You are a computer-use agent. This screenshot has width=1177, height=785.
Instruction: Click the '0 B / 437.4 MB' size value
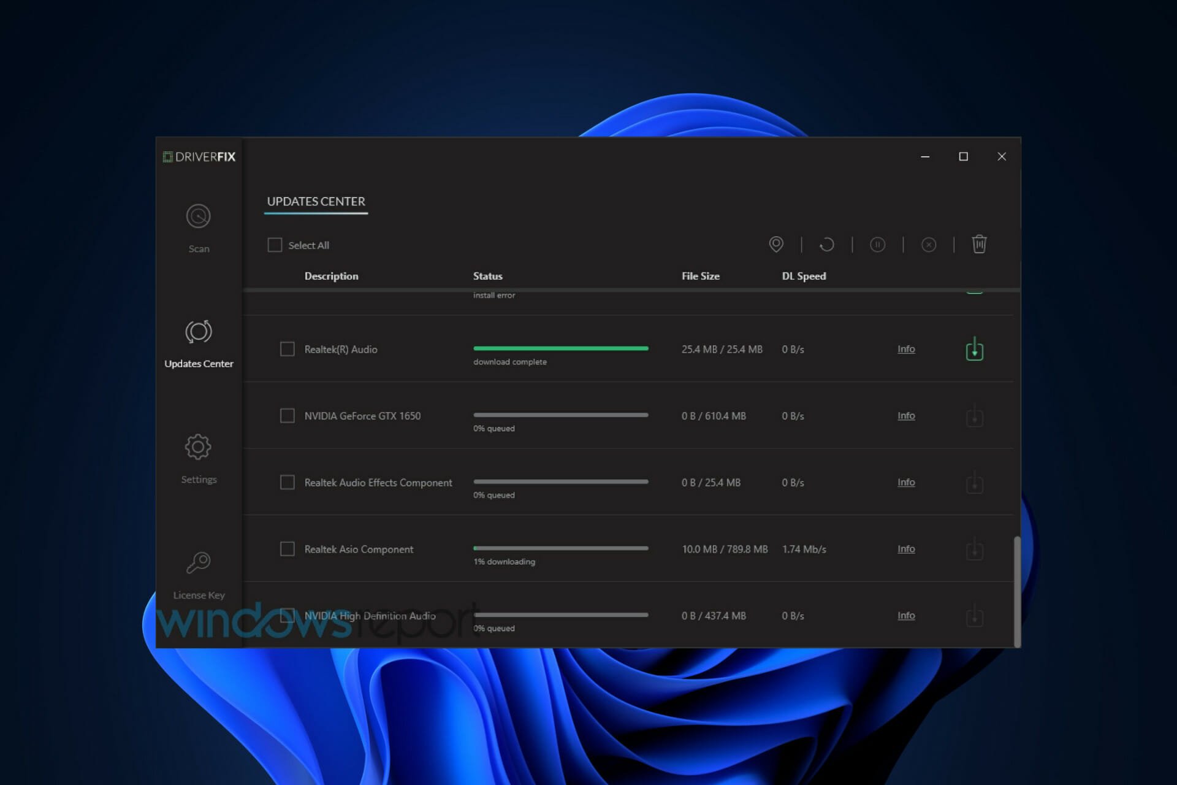(714, 616)
